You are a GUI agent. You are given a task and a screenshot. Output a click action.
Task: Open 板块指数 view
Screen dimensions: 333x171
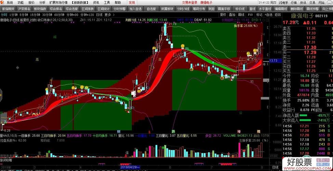tap(40, 9)
